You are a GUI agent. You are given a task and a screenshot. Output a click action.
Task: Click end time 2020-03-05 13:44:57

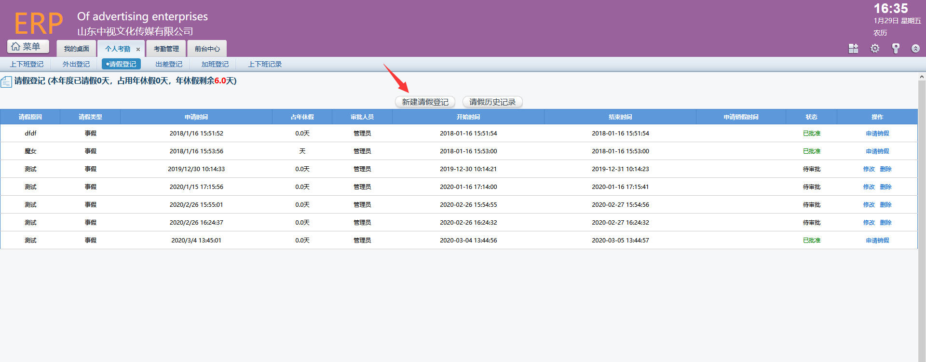tap(620, 241)
